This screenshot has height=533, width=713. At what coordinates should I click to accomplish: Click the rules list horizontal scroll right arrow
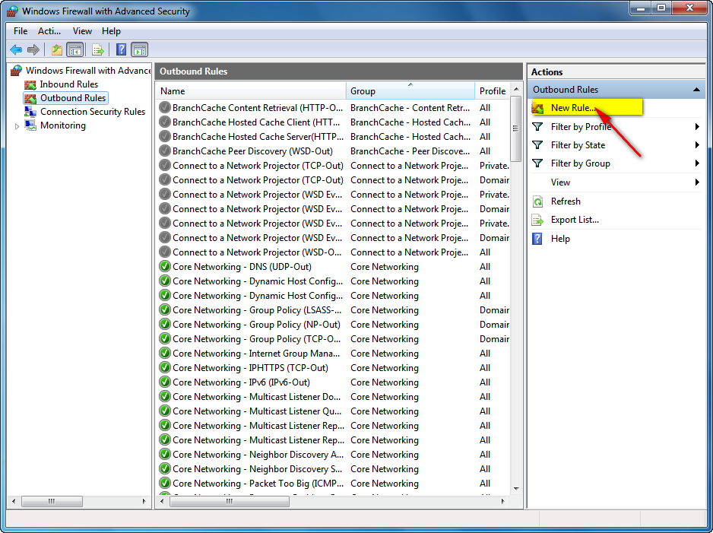[502, 501]
